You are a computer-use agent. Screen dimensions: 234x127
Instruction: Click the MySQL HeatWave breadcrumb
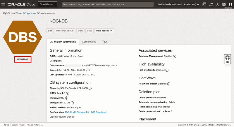[12, 13]
